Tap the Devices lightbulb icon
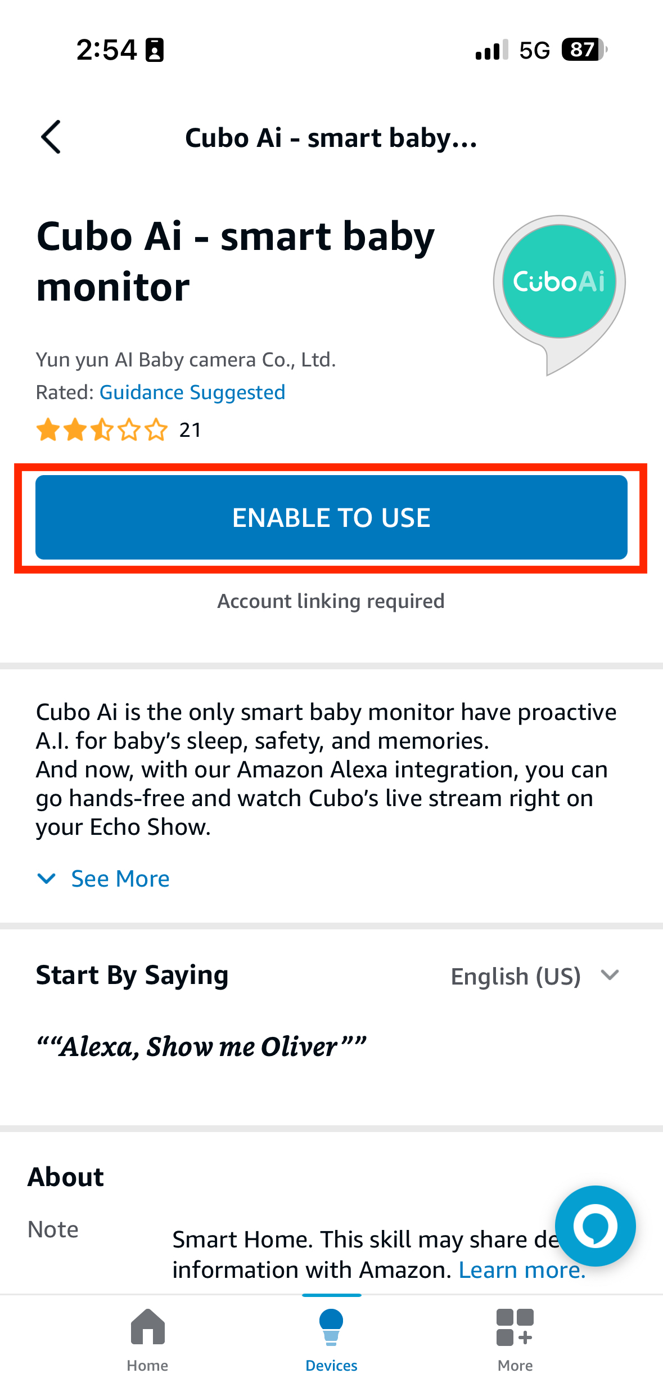Screen dimensions: 663x1400 331,1327
